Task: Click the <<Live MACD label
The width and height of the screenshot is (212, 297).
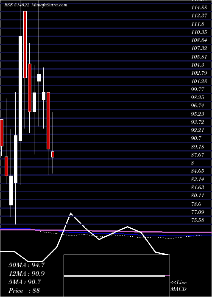Action: click(179, 286)
